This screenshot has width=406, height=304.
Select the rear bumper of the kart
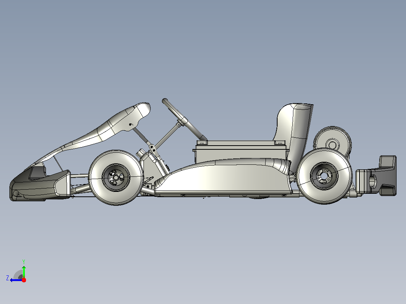(x=376, y=175)
